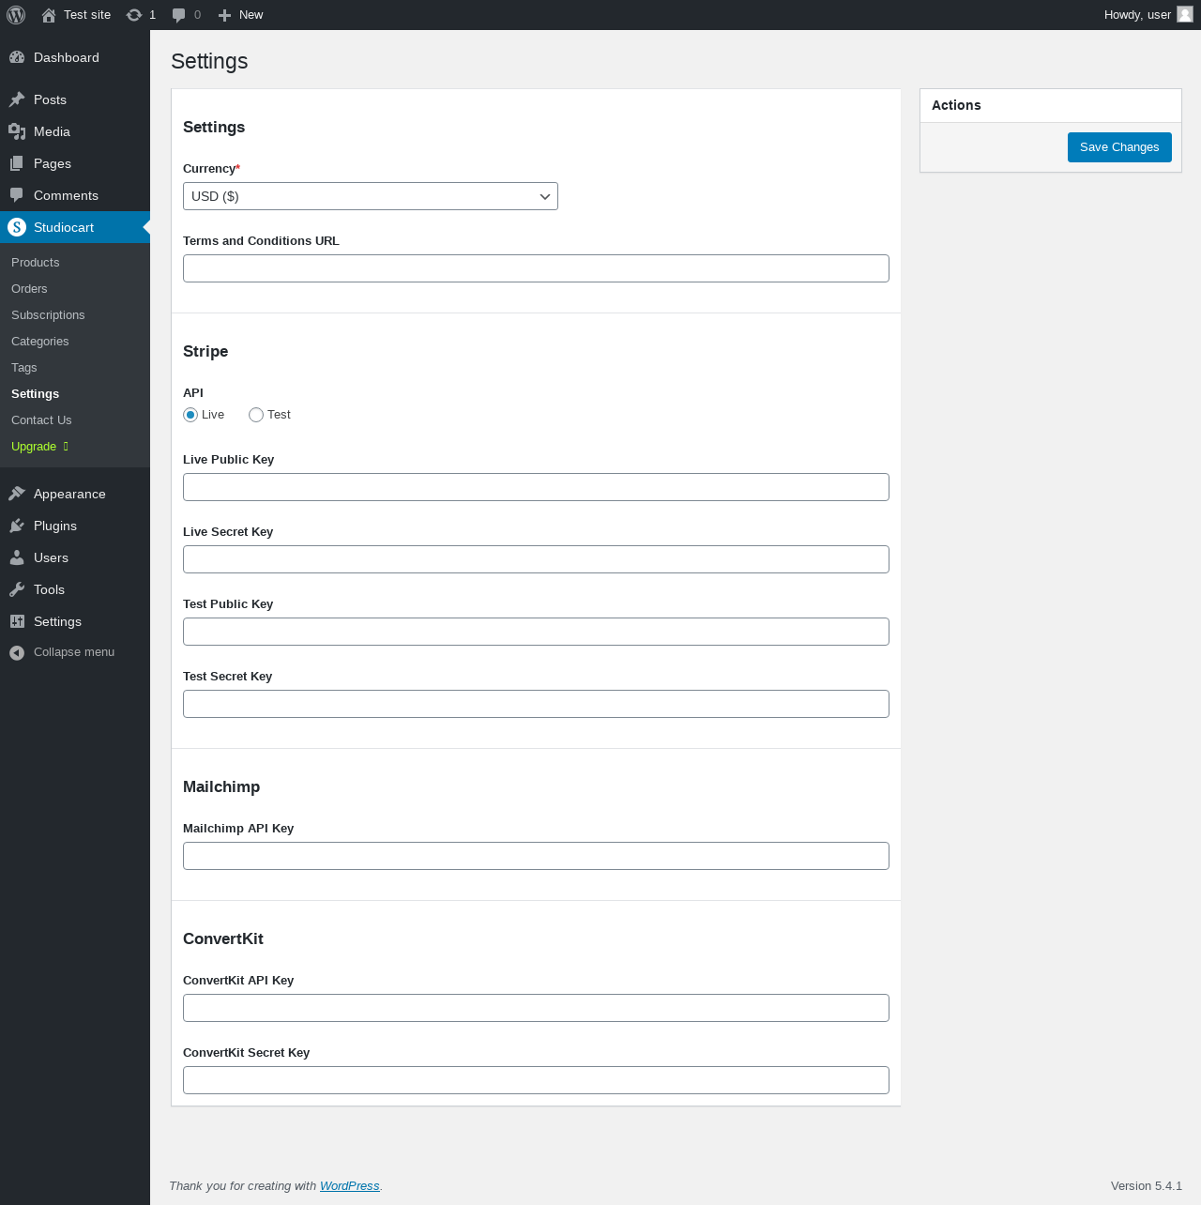Focus the Mailchimp API Key field

tap(536, 856)
